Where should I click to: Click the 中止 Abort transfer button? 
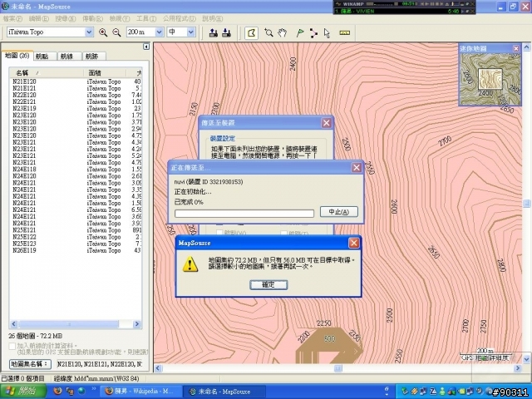(x=338, y=212)
